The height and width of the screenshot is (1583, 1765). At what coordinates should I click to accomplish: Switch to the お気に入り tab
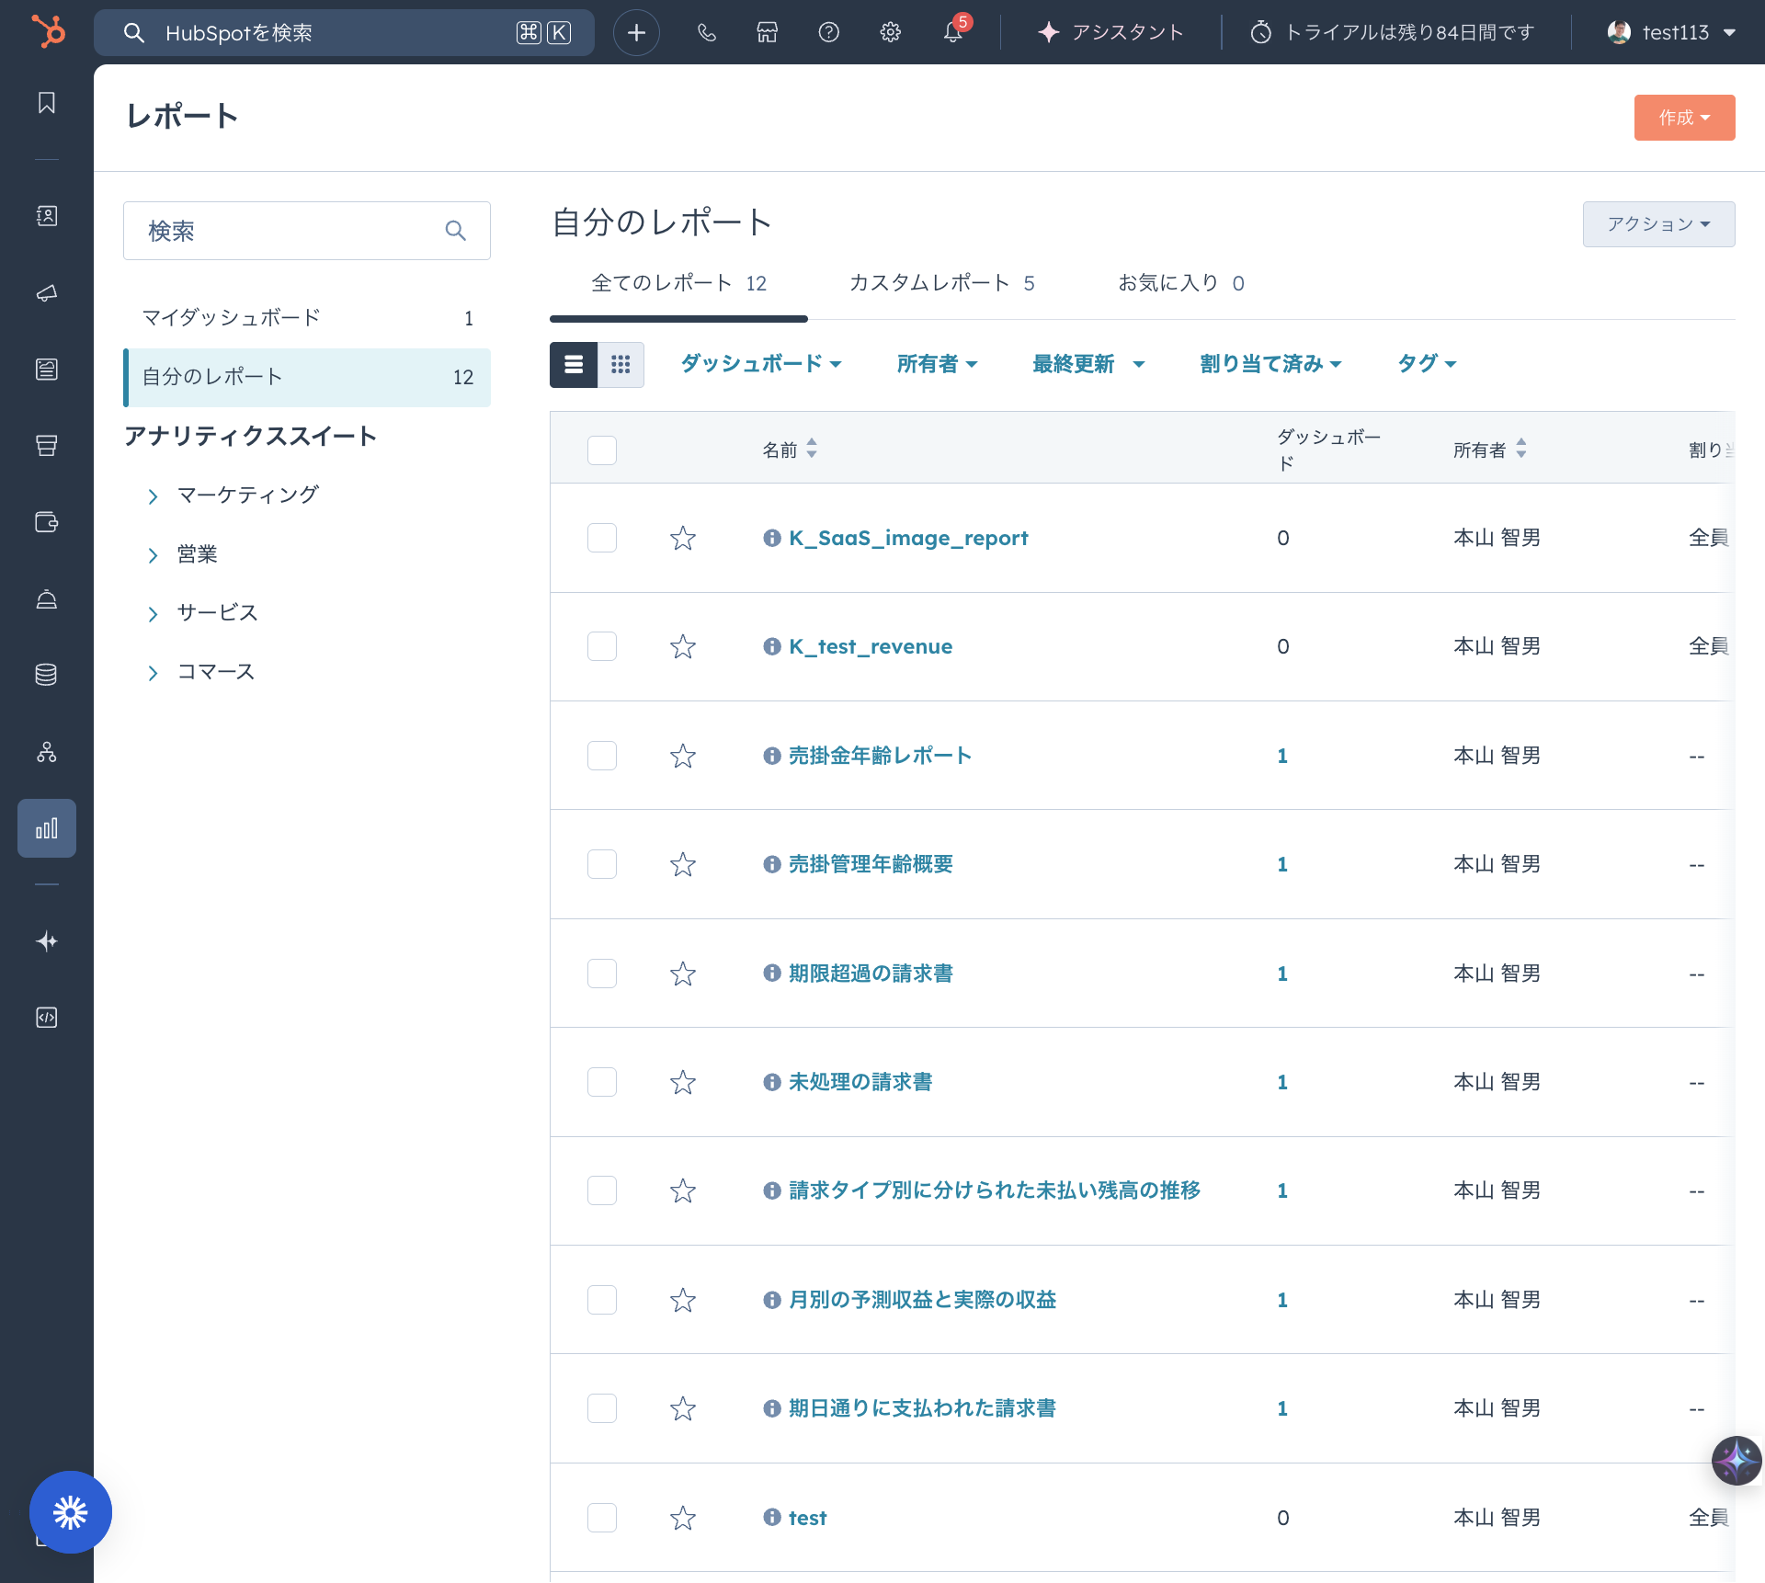click(x=1180, y=283)
